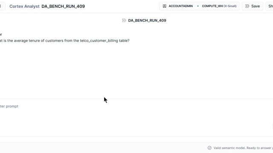
Task: Click the DA_BENCH_RUN_409 title in top bar
Action: [x=63, y=6]
